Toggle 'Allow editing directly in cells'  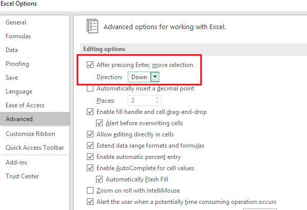pos(90,135)
